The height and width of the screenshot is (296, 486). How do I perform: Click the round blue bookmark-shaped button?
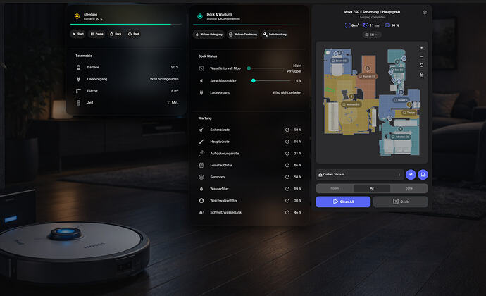423,175
